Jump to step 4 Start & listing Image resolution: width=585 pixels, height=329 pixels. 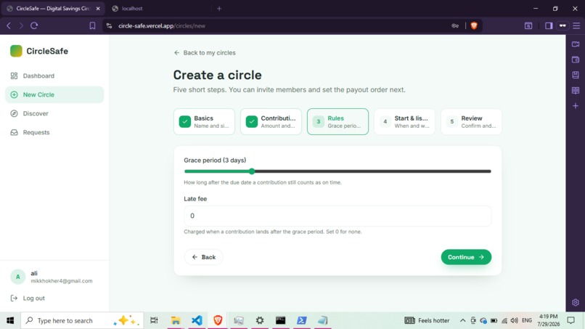(404, 122)
